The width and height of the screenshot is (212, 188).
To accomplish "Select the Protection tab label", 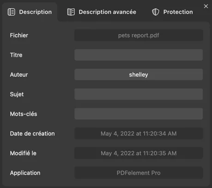I will pyautogui.click(x=178, y=12).
